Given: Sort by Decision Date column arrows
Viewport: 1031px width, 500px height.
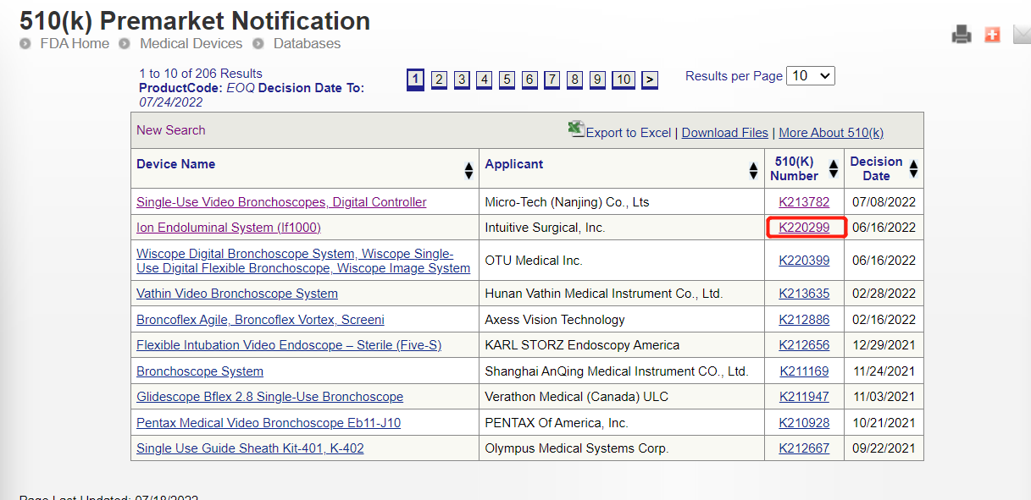Looking at the screenshot, I should click(x=913, y=168).
